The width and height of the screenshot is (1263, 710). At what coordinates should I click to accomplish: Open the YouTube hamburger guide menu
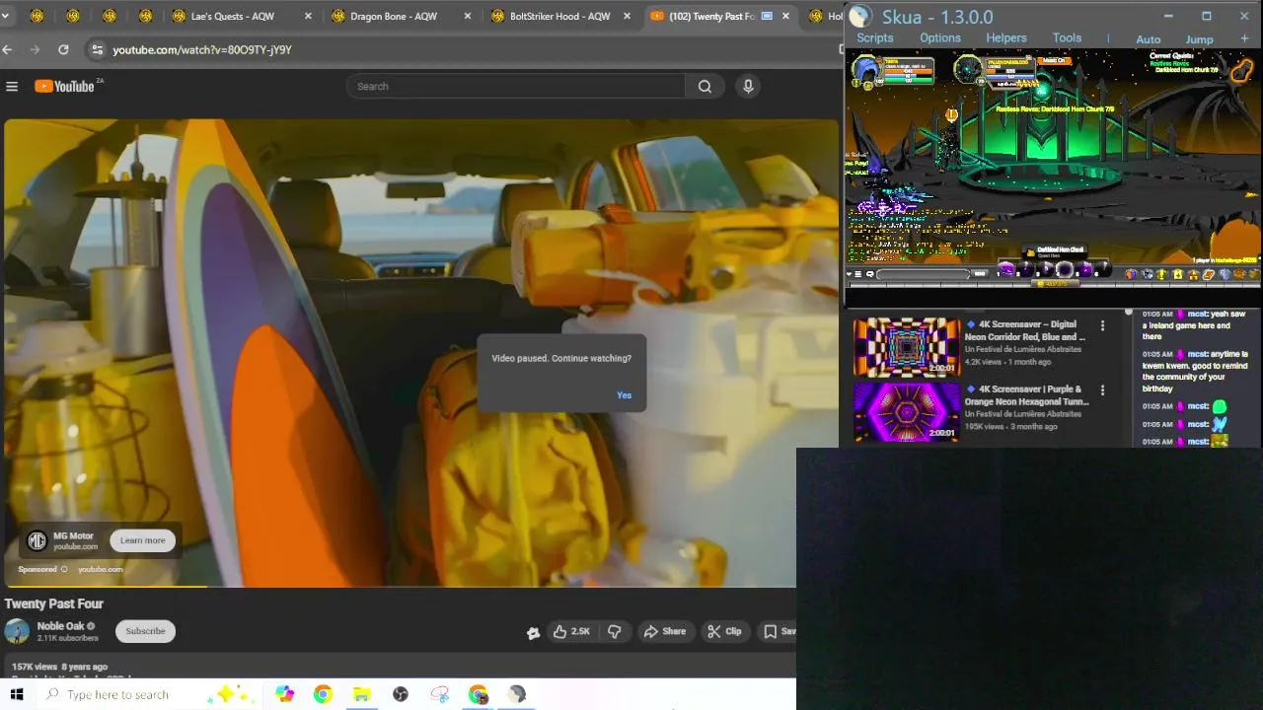[12, 87]
